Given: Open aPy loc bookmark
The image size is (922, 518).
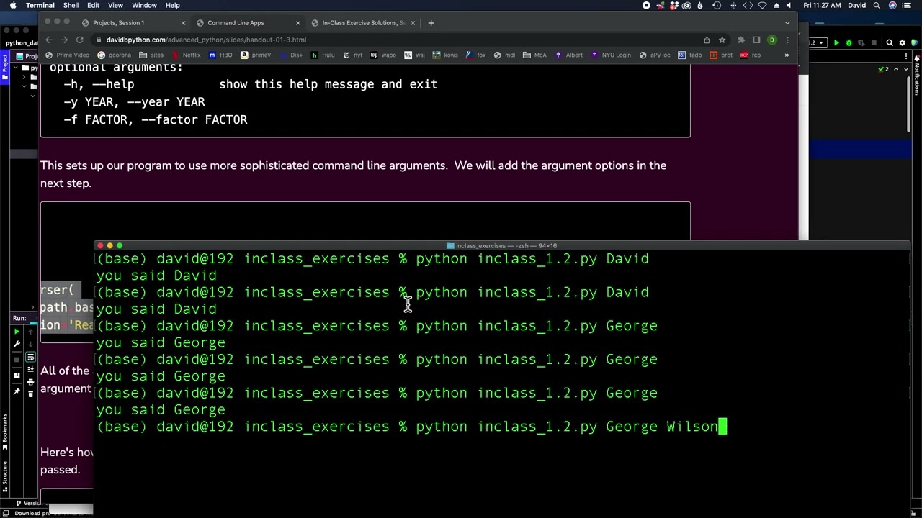Looking at the screenshot, I should (655, 55).
